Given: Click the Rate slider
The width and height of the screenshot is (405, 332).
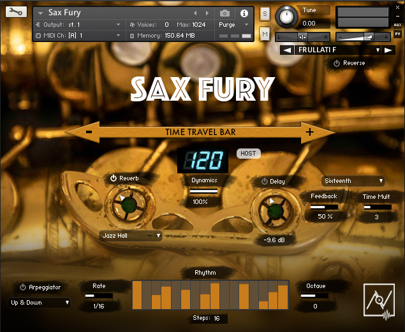Looking at the screenshot, I should 99,296.
